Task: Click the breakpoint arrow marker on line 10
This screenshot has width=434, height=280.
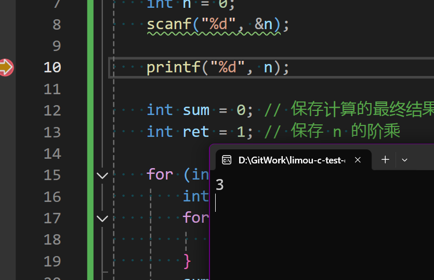Action: click(x=6, y=67)
